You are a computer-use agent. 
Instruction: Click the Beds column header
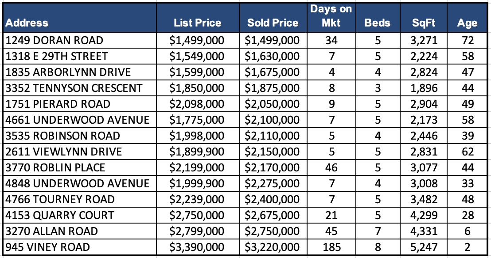click(x=378, y=23)
